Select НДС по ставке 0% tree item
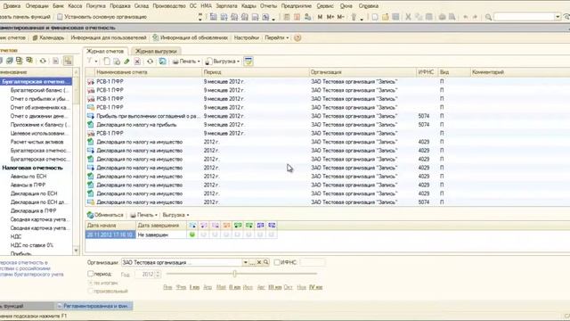This screenshot has width=570, height=321. 32,245
